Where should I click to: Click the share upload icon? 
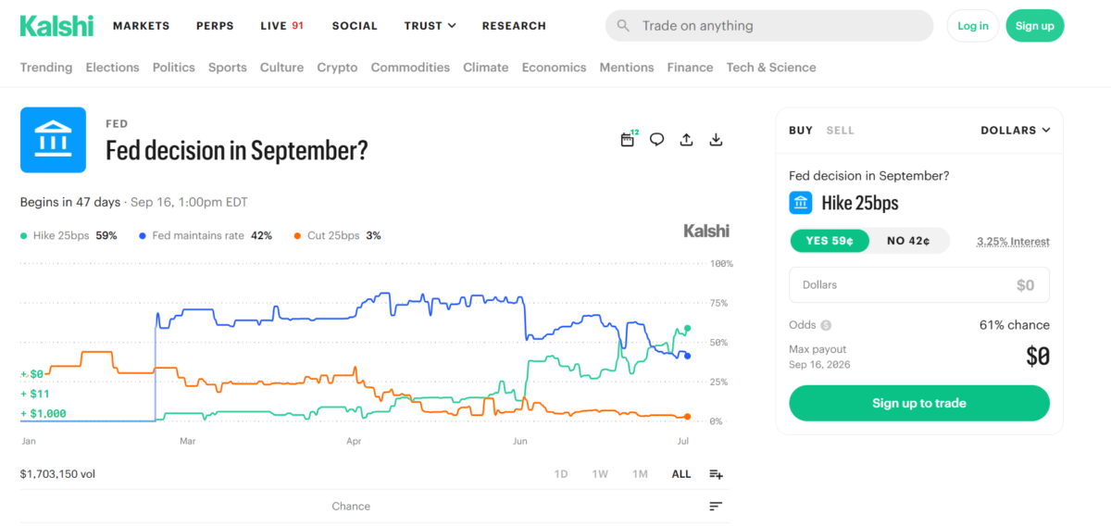(686, 140)
